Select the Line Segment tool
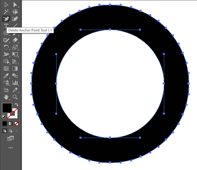 15,26
